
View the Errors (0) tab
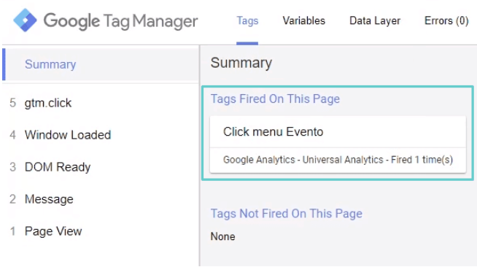(446, 20)
